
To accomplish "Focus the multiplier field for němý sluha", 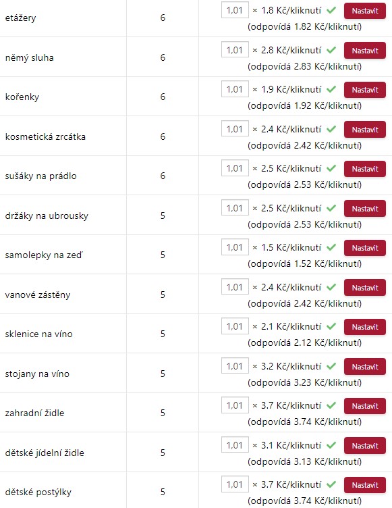I will pyautogui.click(x=235, y=49).
